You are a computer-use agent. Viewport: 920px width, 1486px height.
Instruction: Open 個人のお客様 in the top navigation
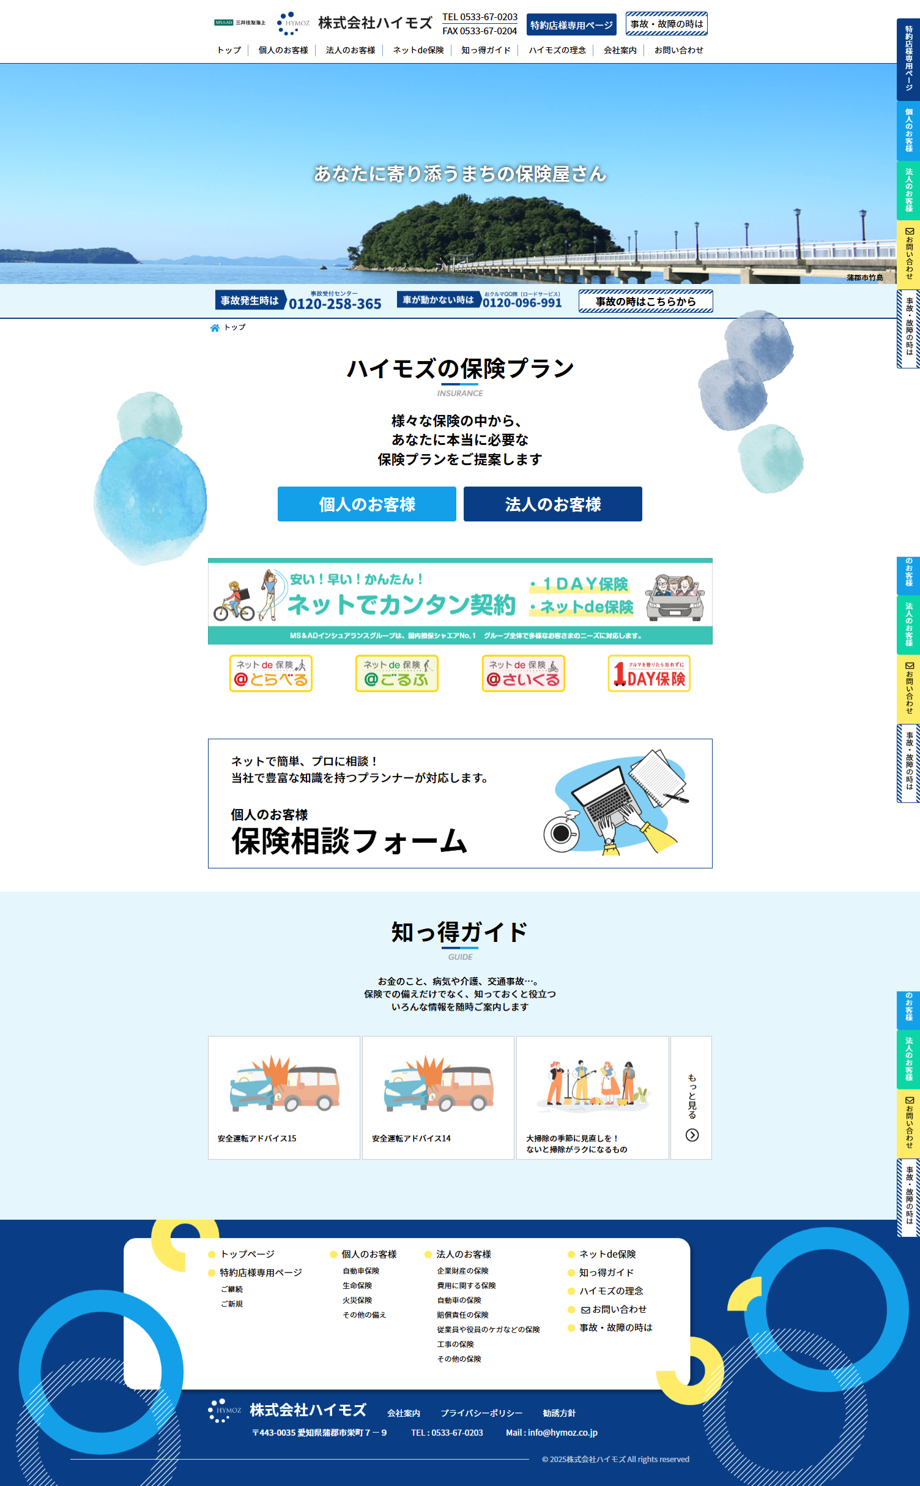click(283, 50)
